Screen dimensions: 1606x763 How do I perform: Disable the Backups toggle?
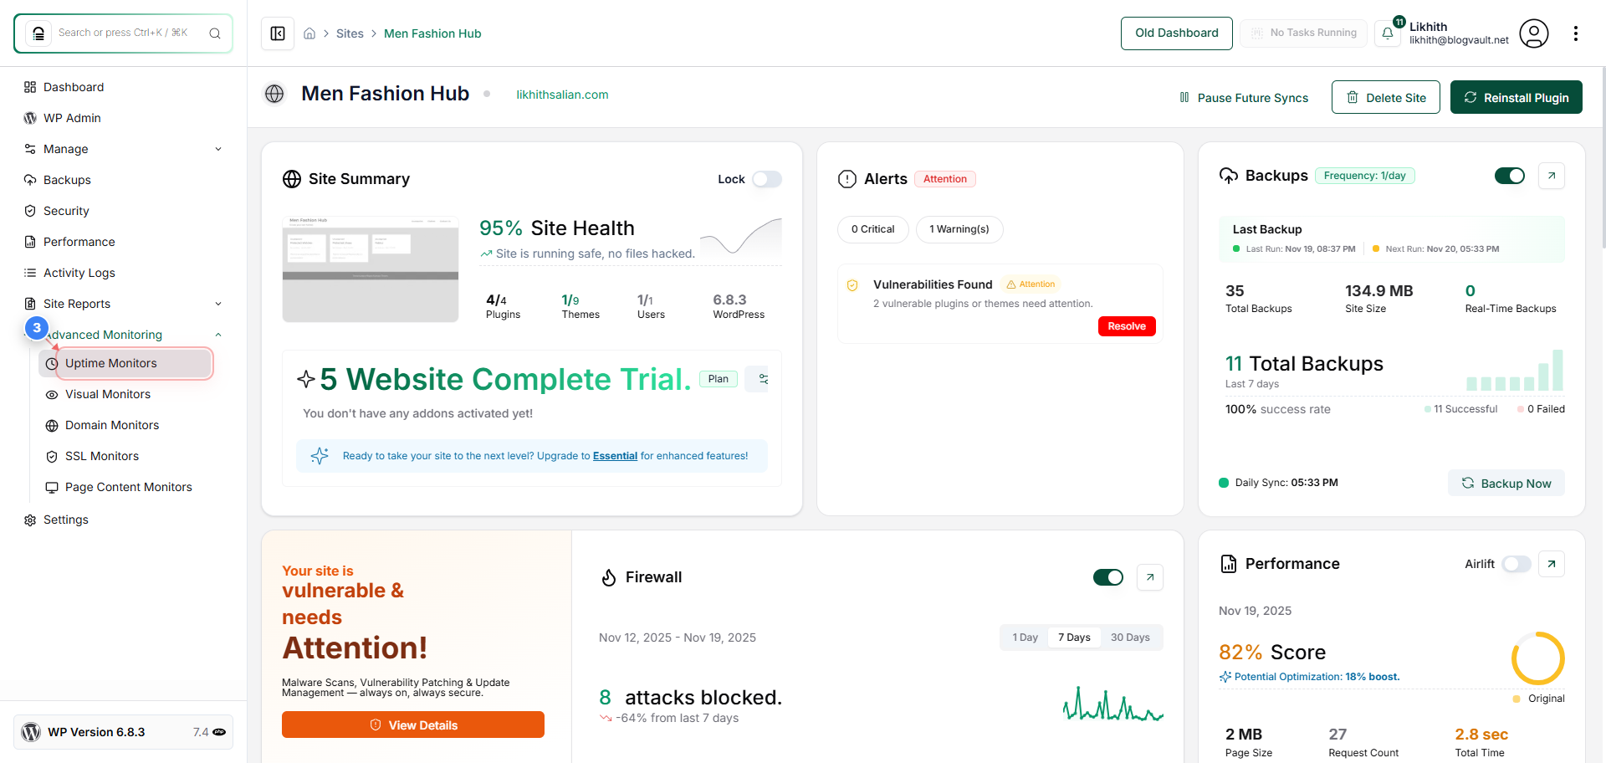(1510, 176)
